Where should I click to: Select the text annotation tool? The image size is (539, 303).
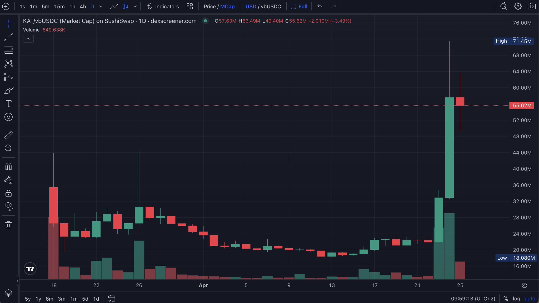(8, 104)
